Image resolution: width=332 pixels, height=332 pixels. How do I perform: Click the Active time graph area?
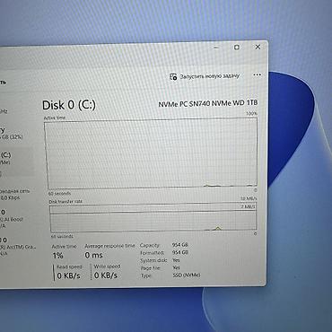[152, 153]
